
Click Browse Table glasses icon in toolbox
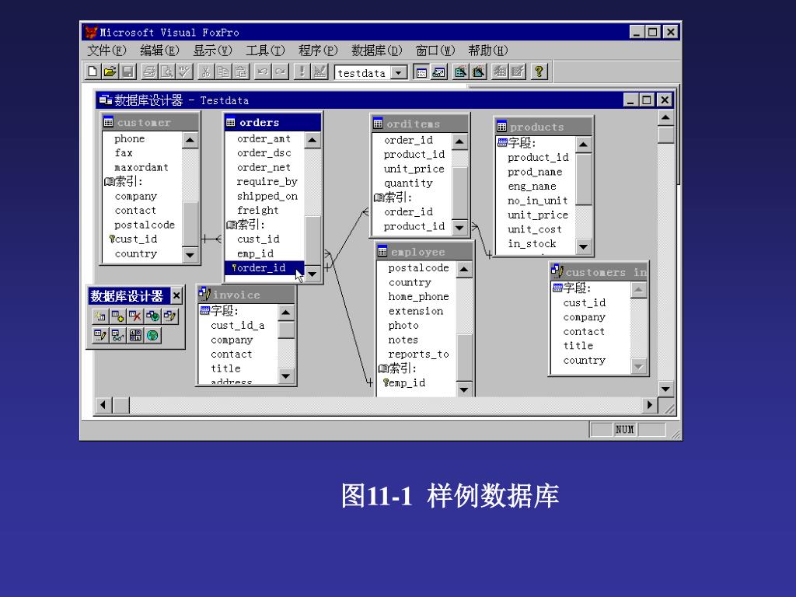[x=118, y=336]
